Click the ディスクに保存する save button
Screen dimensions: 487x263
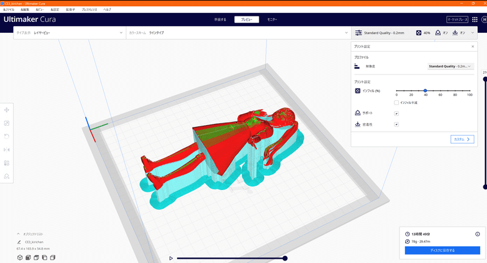coord(443,250)
